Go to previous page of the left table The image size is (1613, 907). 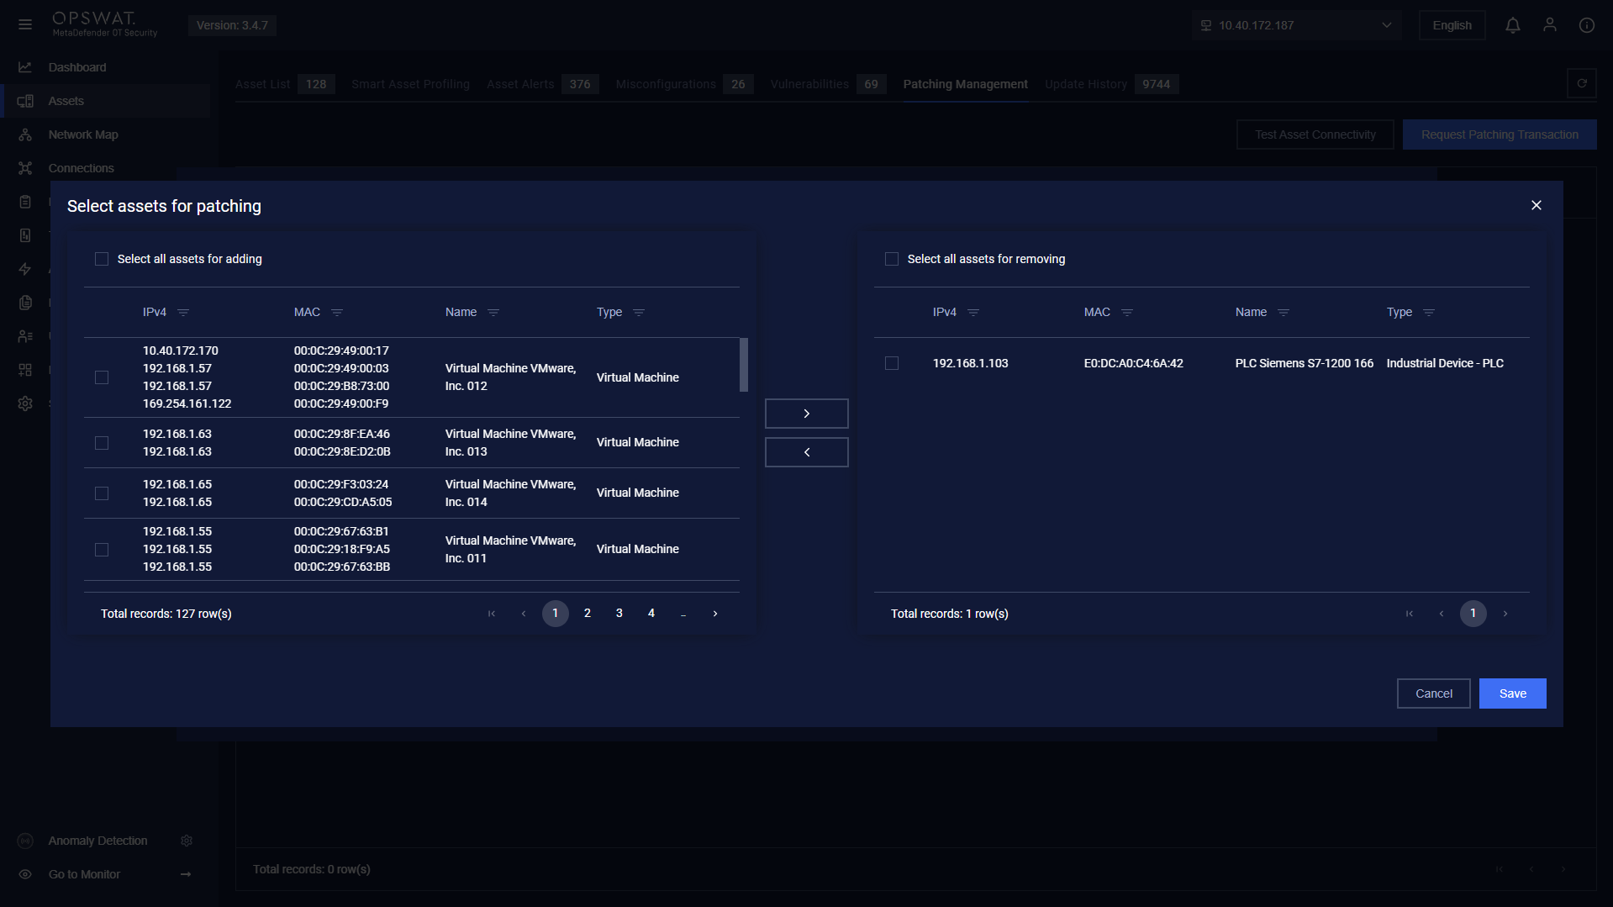click(524, 614)
